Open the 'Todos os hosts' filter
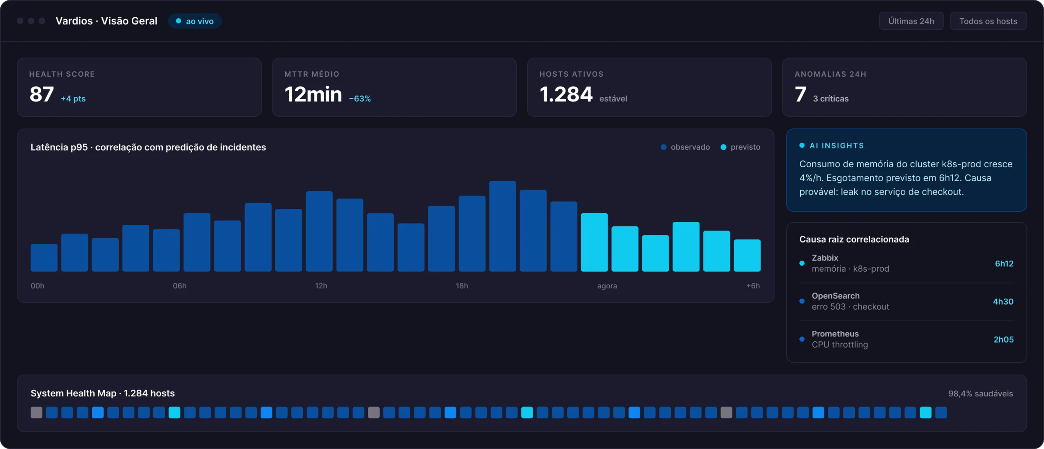The image size is (1044, 449). tap(988, 21)
